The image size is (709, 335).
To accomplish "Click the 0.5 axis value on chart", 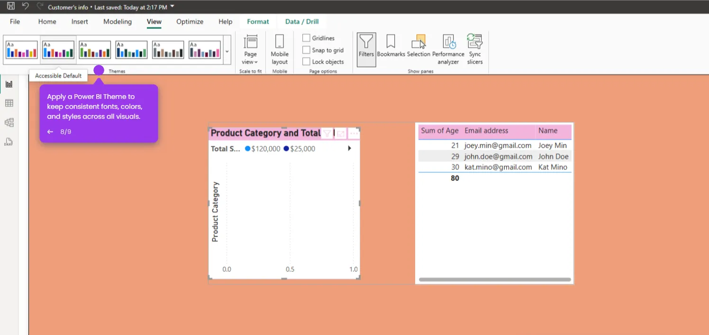I will (x=290, y=269).
